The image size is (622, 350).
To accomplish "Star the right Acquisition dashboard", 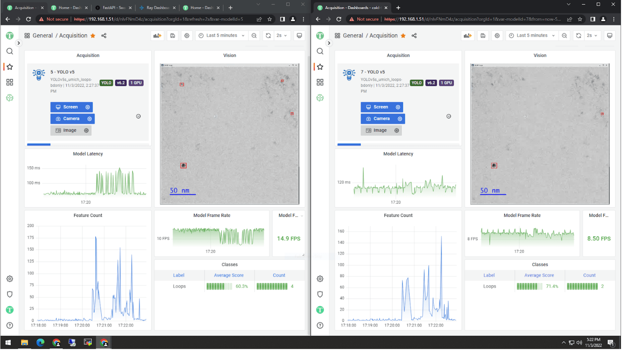I will 403,36.
